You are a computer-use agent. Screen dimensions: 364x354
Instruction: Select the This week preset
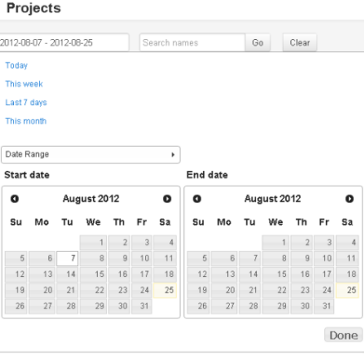coord(24,84)
